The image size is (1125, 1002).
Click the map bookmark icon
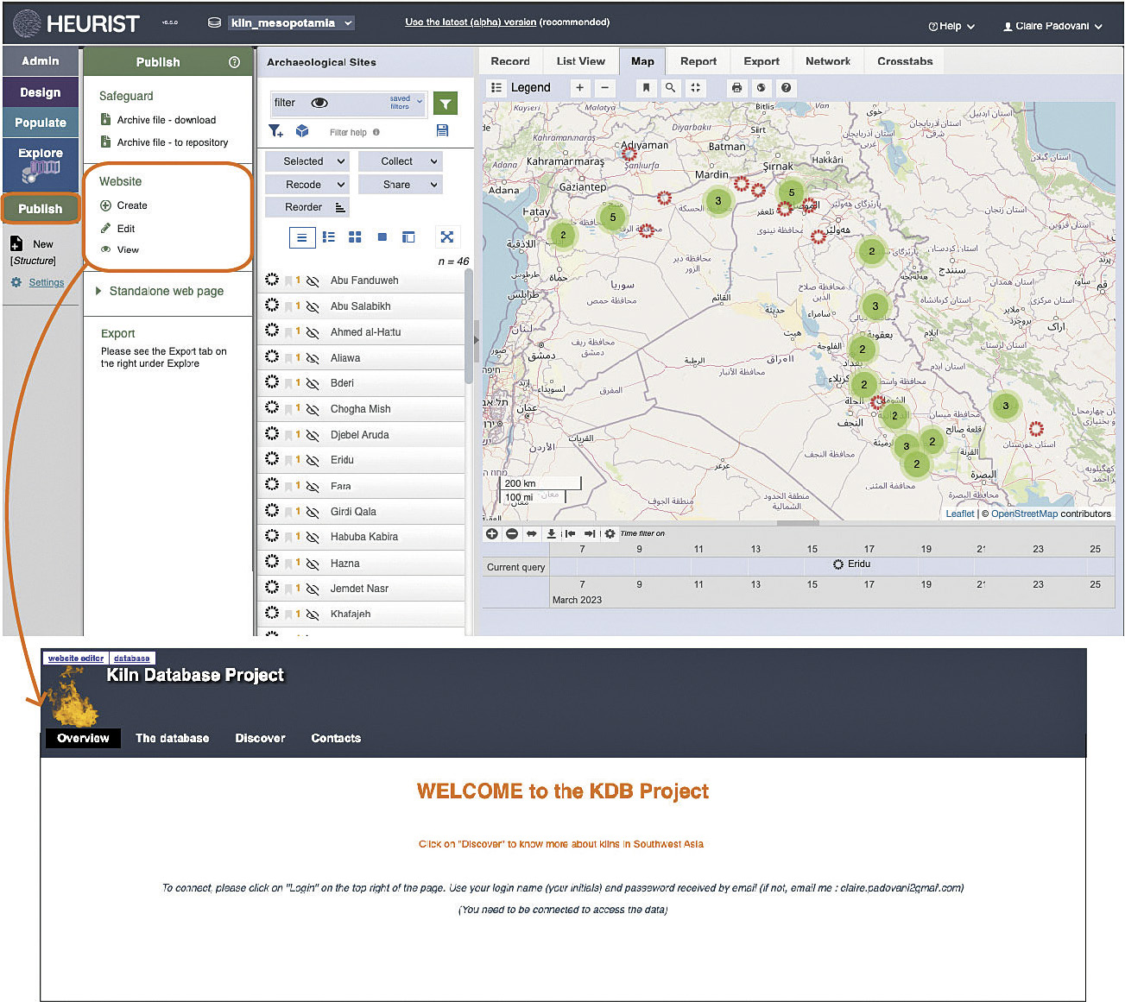tap(646, 87)
